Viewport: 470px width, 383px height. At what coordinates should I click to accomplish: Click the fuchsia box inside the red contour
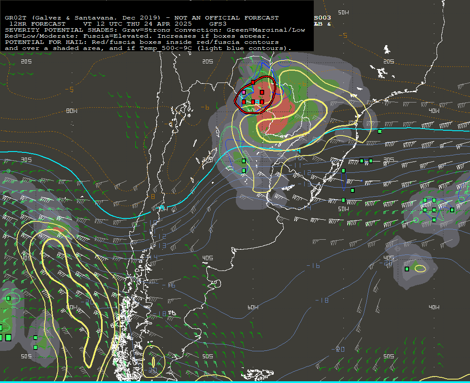click(x=244, y=92)
